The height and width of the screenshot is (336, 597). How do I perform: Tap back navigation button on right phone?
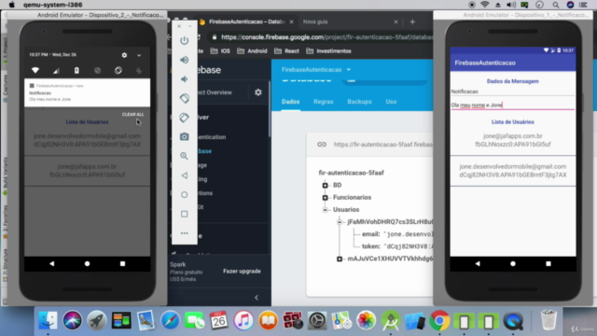[x=478, y=263]
